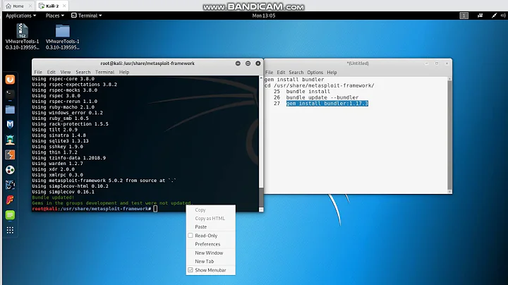The height and width of the screenshot is (285, 508).
Task: Open the VMwareTools TGZ archive on desktop
Action: 23,32
